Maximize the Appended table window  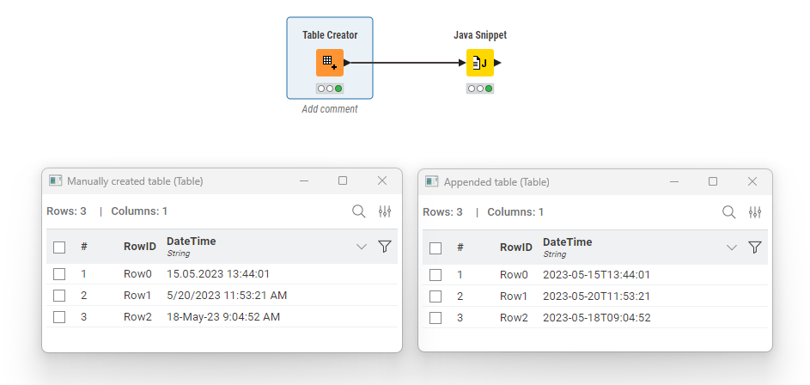coord(713,181)
